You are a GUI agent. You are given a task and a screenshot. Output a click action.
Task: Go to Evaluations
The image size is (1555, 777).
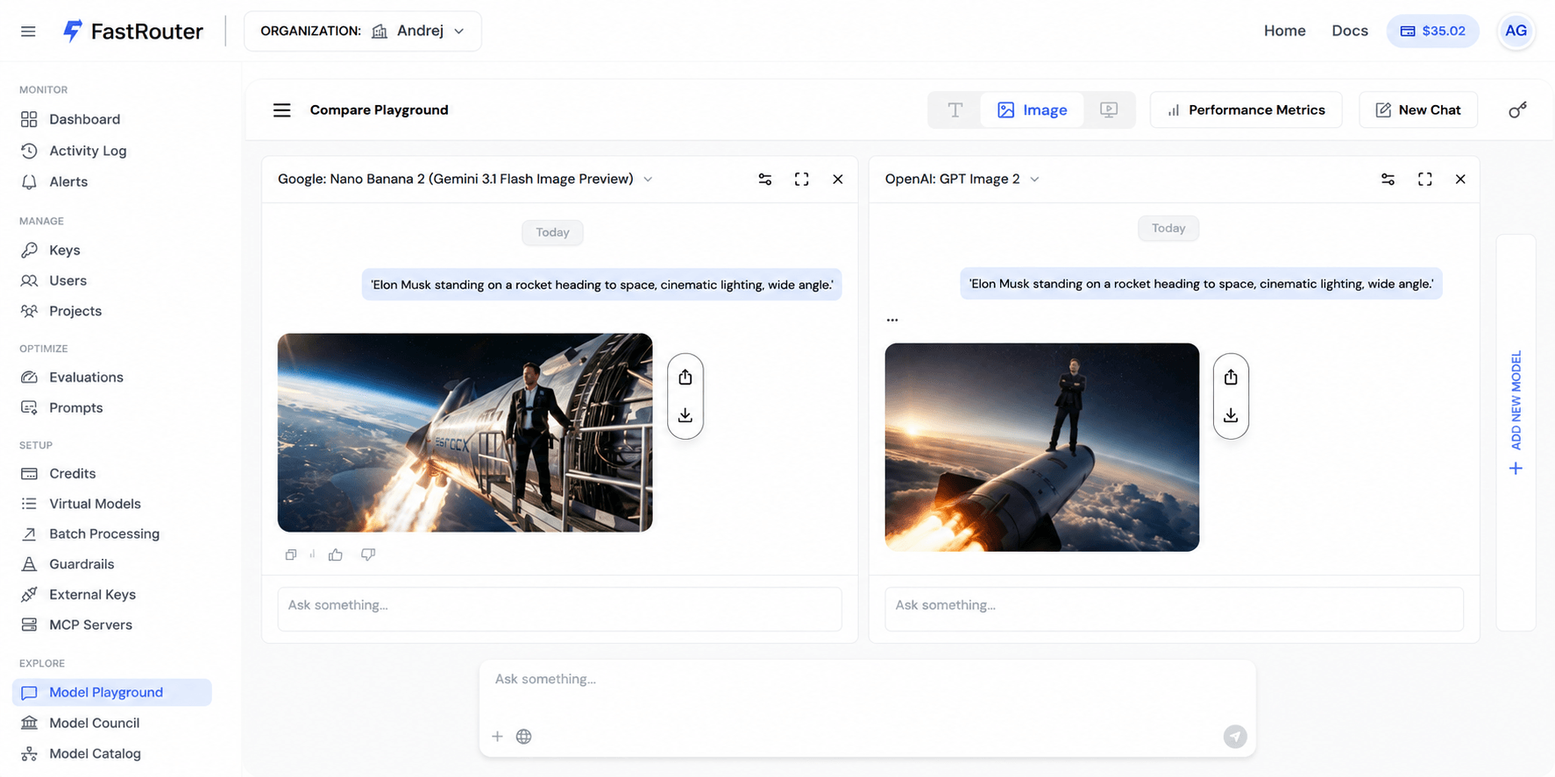[86, 377]
